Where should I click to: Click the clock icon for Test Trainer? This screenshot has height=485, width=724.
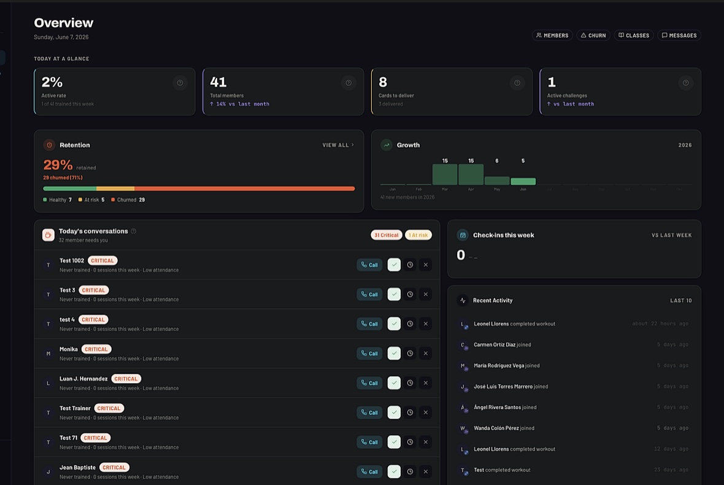click(410, 413)
